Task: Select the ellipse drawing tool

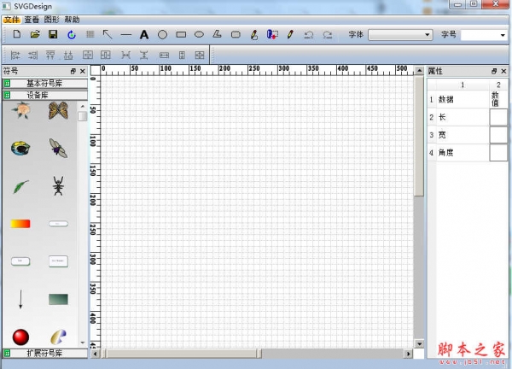Action: pos(199,34)
